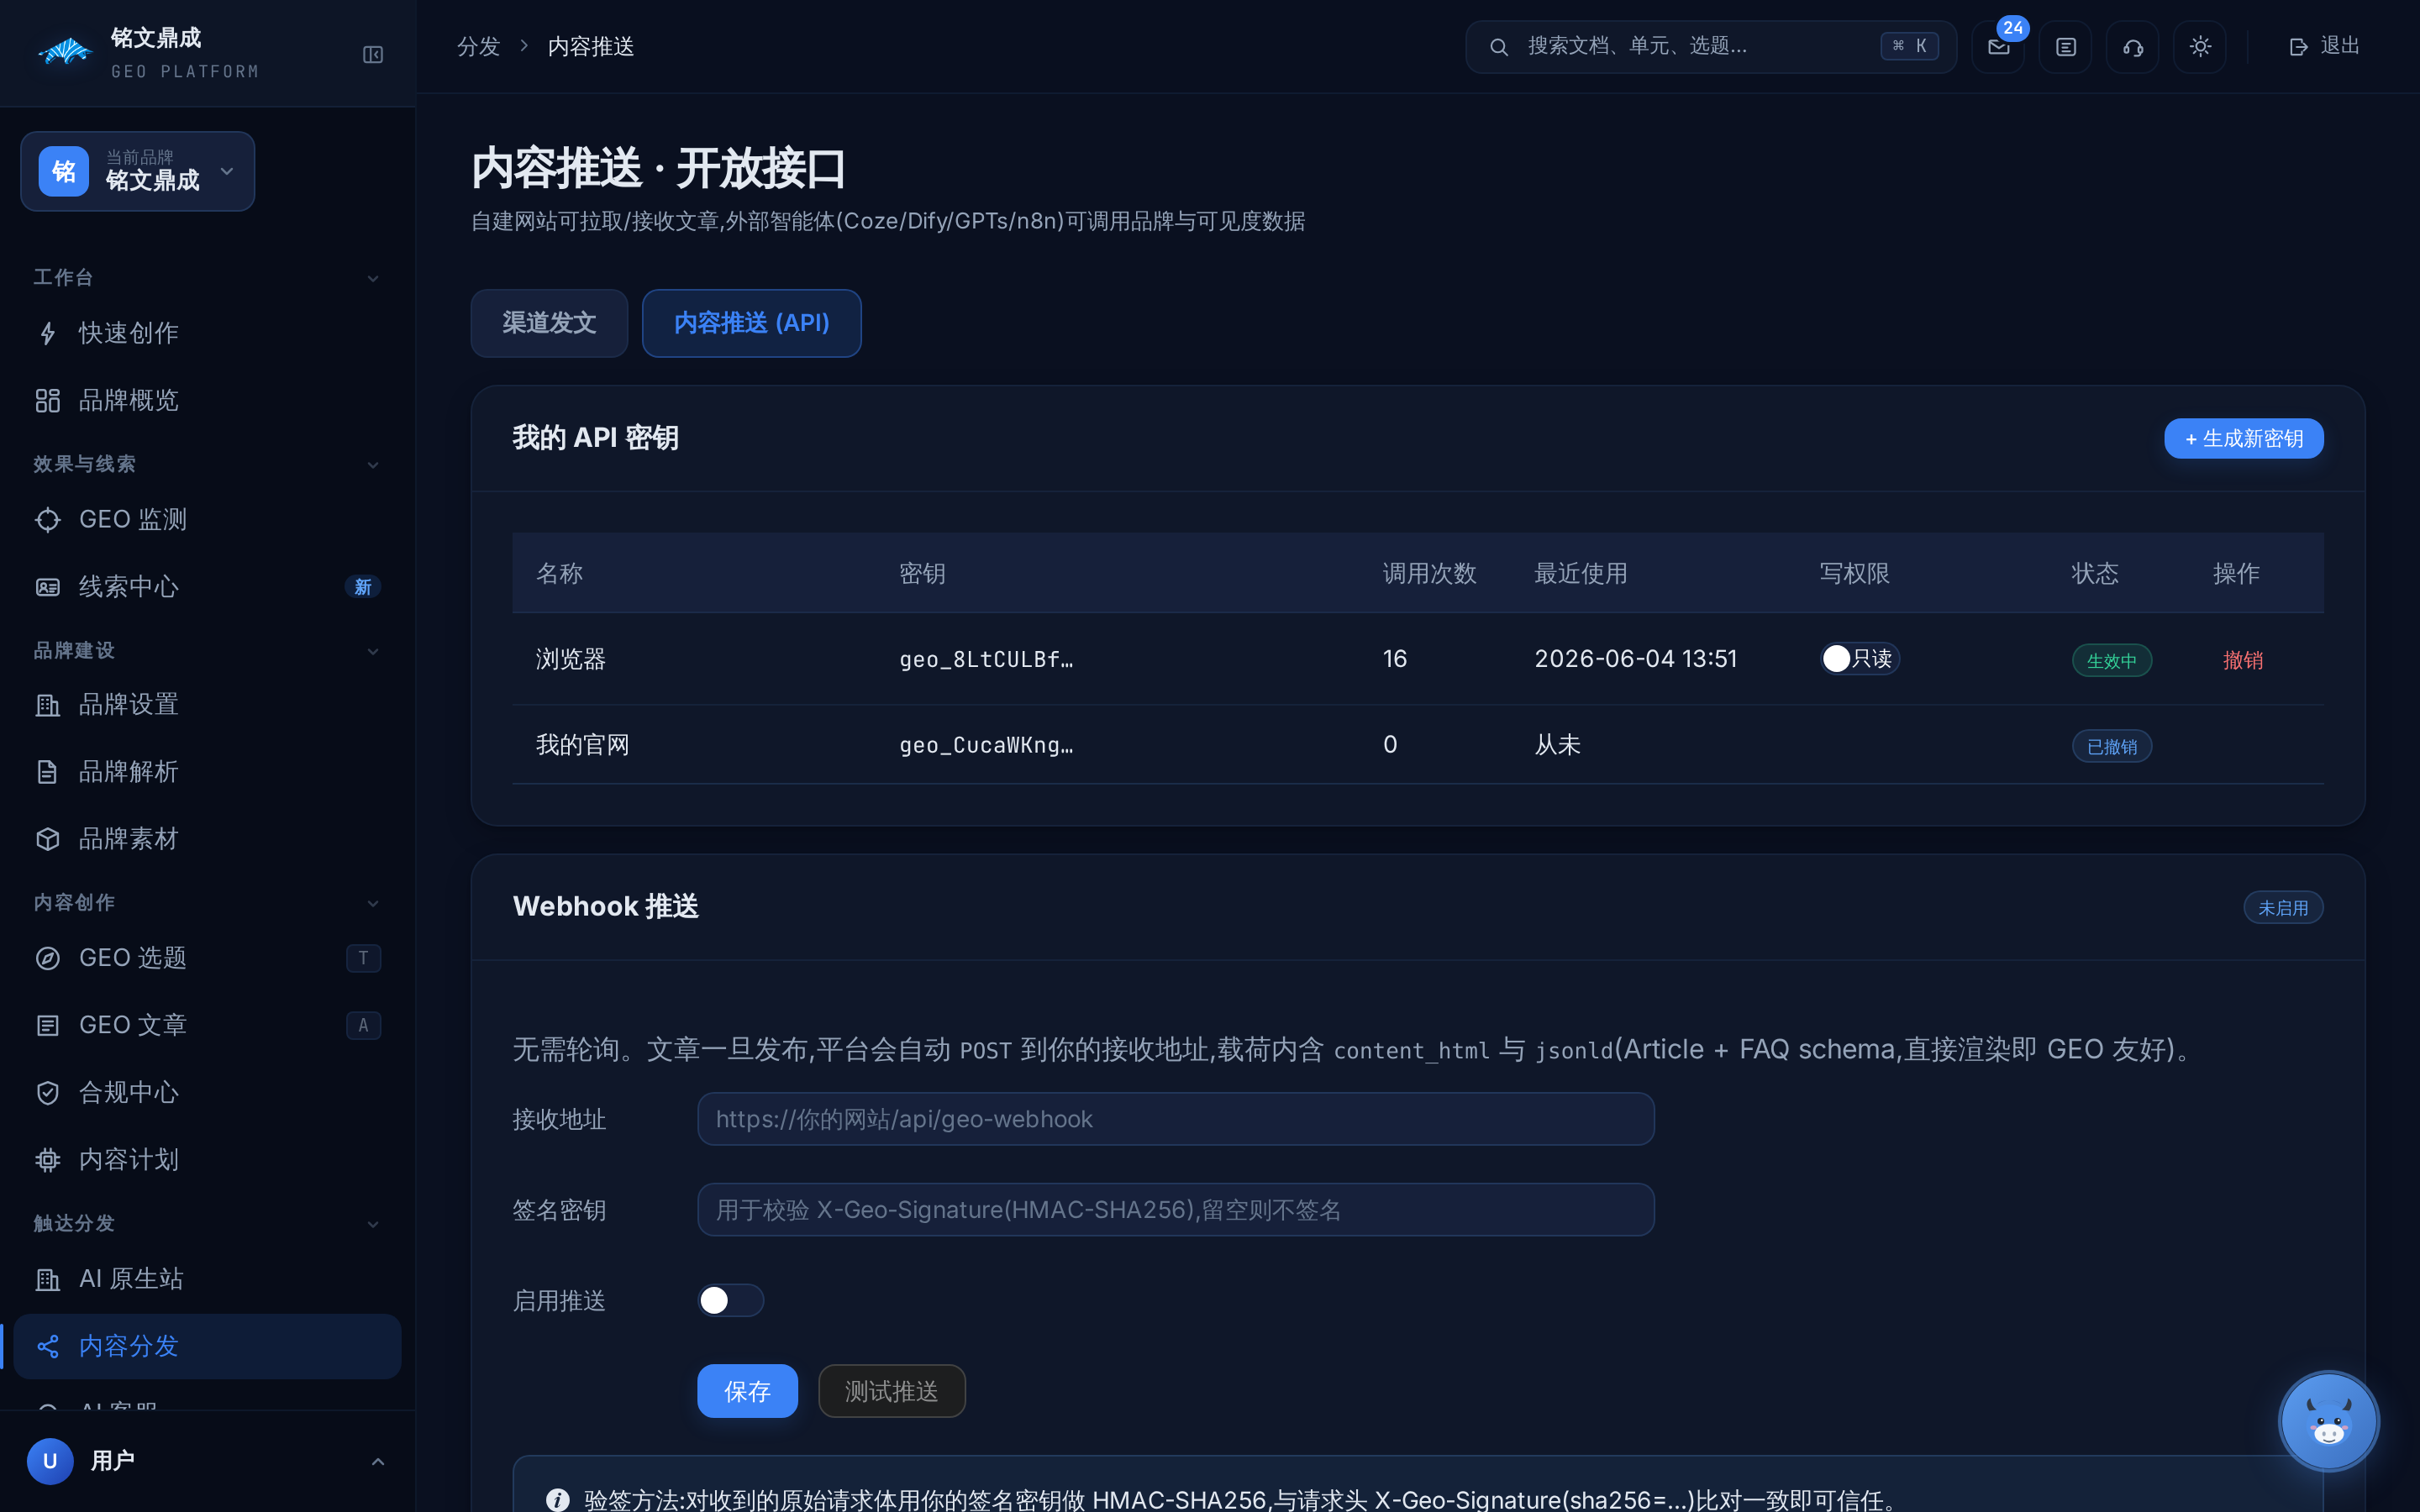Image resolution: width=2420 pixels, height=1512 pixels.
Task: Open GEO 文章 in sidebar
Action: [207, 1024]
